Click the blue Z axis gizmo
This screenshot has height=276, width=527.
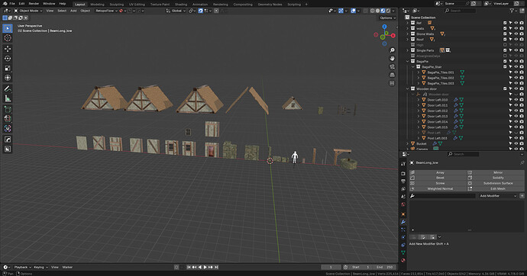384,27
